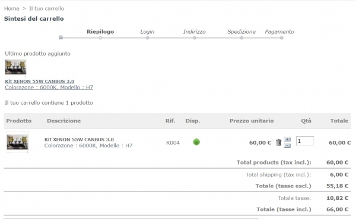Click the Prezzo unitario column header

pyautogui.click(x=252, y=121)
